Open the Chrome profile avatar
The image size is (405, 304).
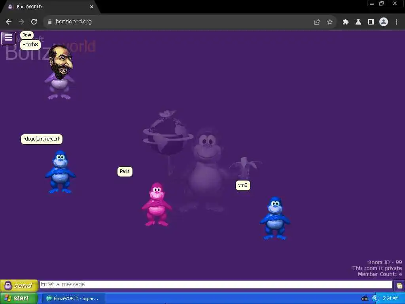pos(384,22)
